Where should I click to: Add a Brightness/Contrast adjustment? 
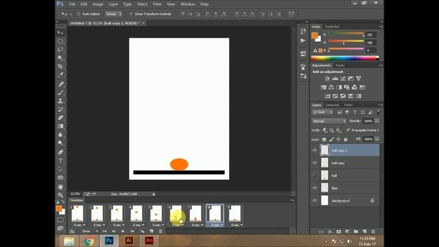point(327,79)
